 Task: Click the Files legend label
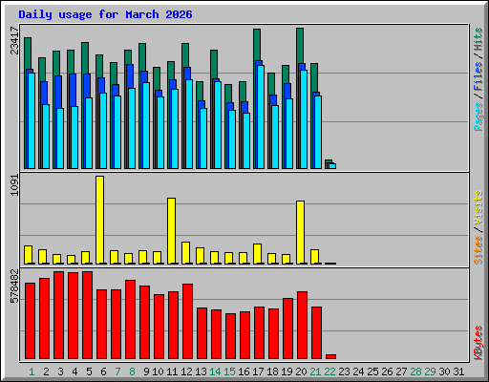click(478, 76)
